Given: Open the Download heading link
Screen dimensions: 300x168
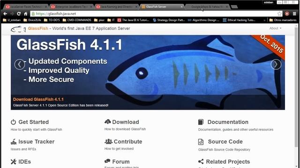Looking at the screenshot, I should (126, 122).
